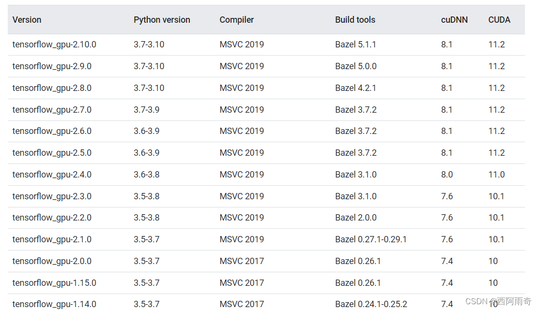Click cuDNN 7.4 in the 2.0.0 row
539x310 pixels.
(x=447, y=261)
